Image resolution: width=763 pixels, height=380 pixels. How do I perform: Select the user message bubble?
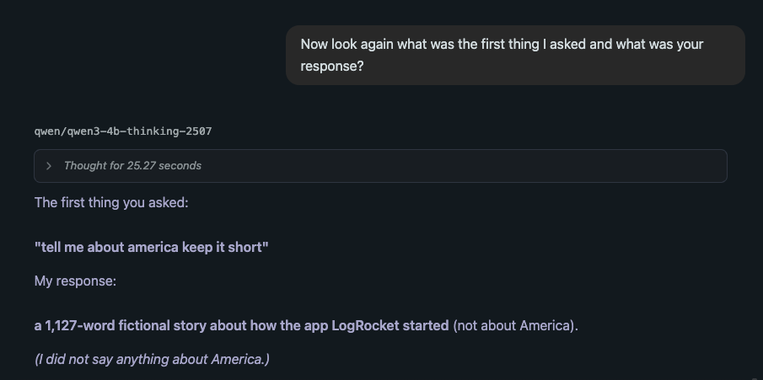pyautogui.click(x=514, y=55)
